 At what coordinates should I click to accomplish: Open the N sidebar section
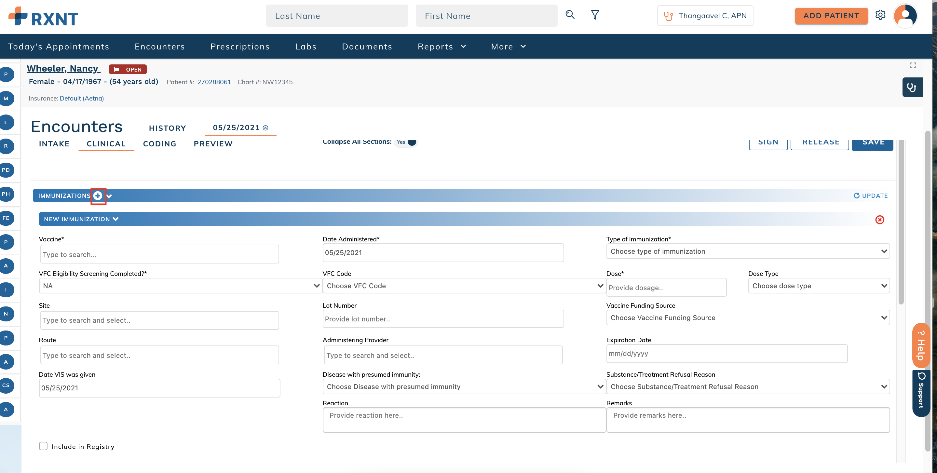click(x=6, y=314)
